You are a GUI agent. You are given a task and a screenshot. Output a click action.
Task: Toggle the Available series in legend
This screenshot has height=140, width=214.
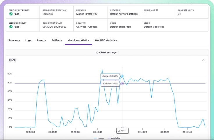click(115, 138)
